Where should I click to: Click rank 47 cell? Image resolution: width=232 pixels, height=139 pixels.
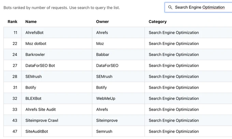[x=12, y=131]
